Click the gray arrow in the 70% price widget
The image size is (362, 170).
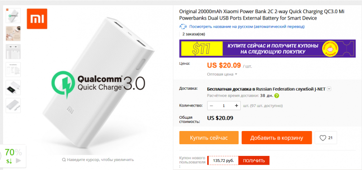click(19, 161)
